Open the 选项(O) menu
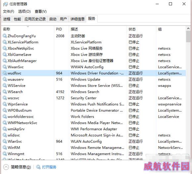This screenshot has height=174, width=192. coord(24,12)
